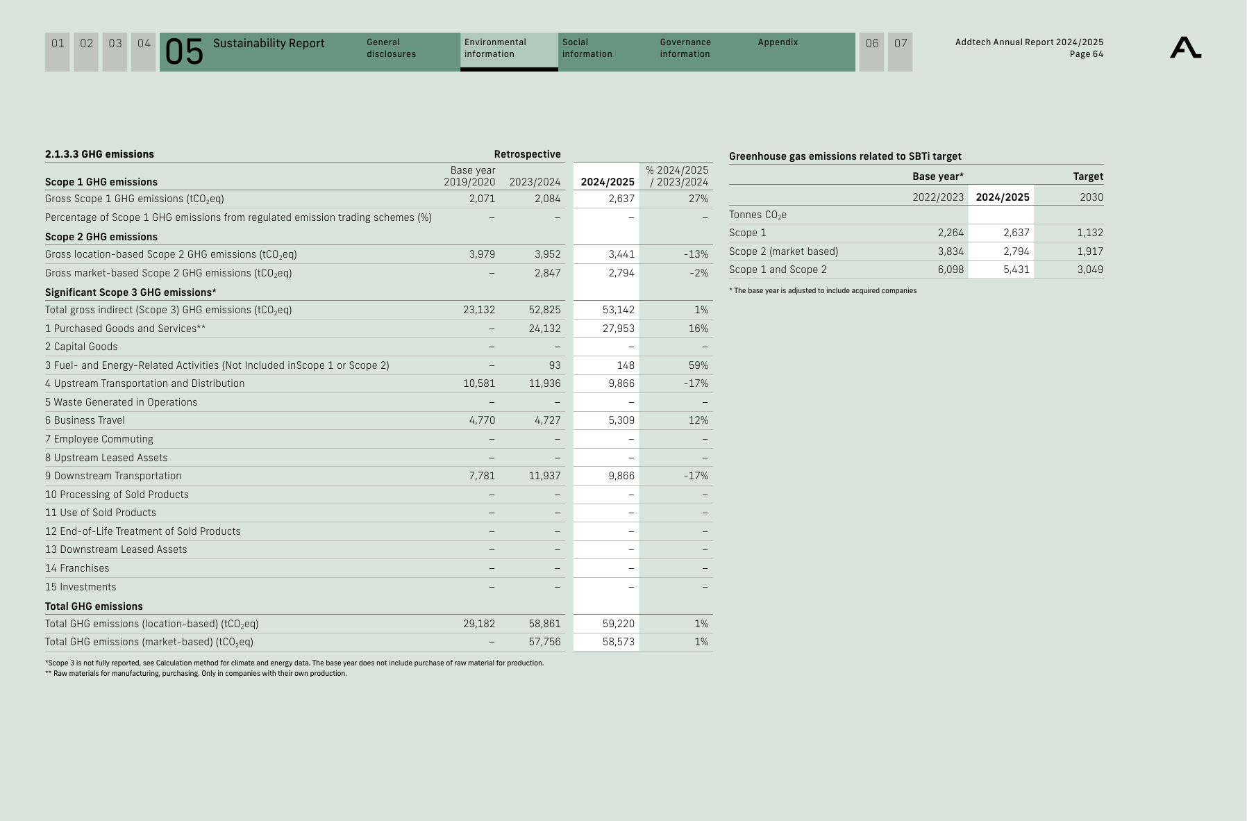The height and width of the screenshot is (821, 1247).
Task: Select Total location-based emissions value 59,220
Action: 619,624
